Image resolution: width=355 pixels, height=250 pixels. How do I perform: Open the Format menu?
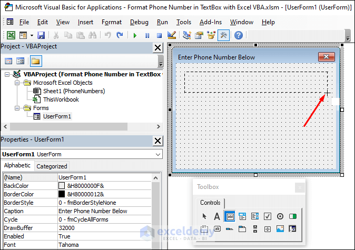point(112,22)
